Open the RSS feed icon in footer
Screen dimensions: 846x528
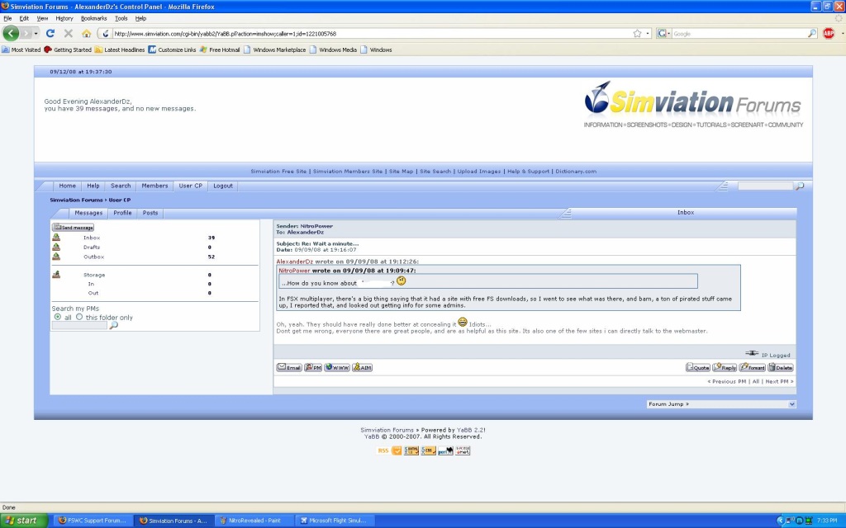click(x=383, y=450)
